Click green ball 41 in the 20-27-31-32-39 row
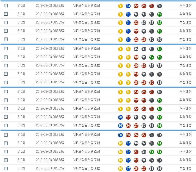 click(x=160, y=117)
